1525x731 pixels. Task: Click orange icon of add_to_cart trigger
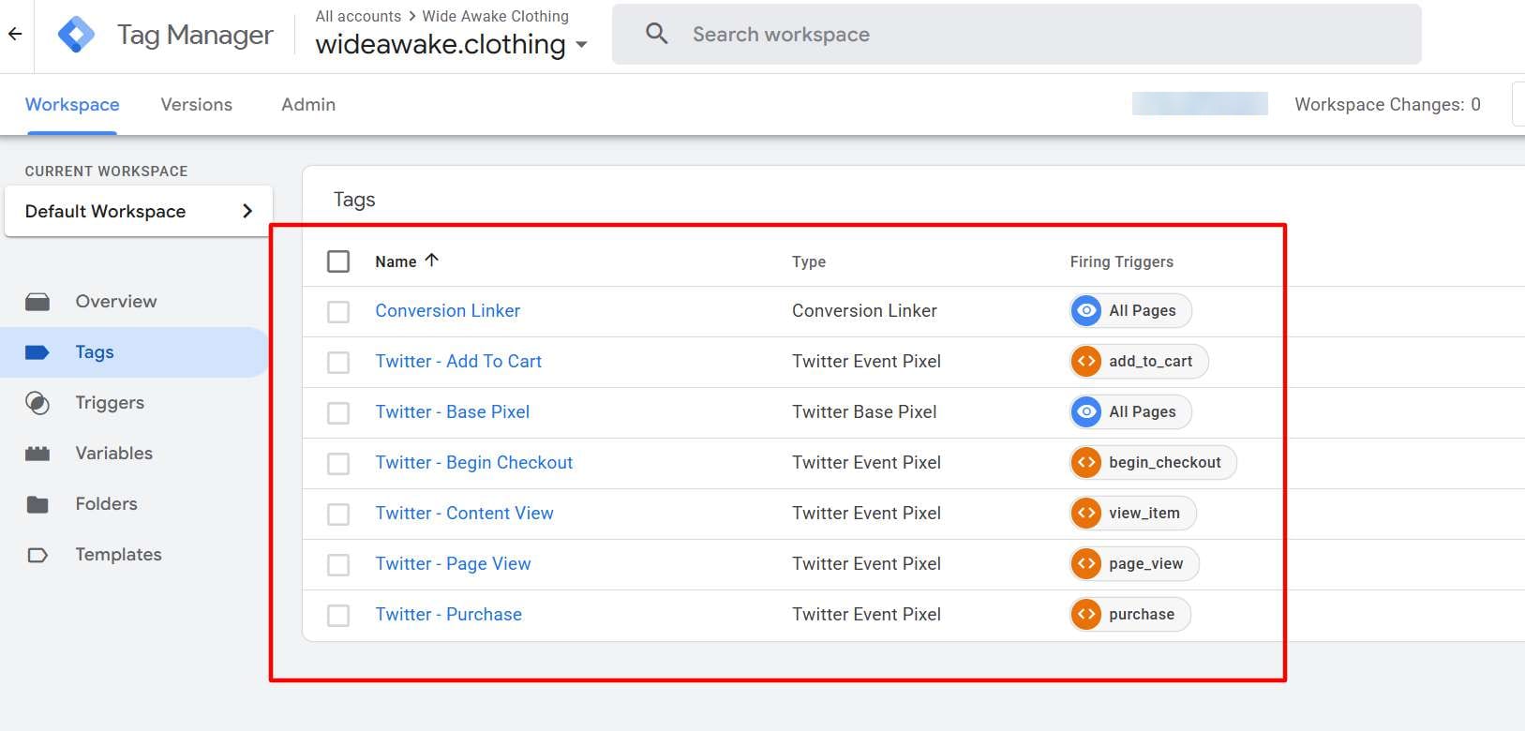1086,361
